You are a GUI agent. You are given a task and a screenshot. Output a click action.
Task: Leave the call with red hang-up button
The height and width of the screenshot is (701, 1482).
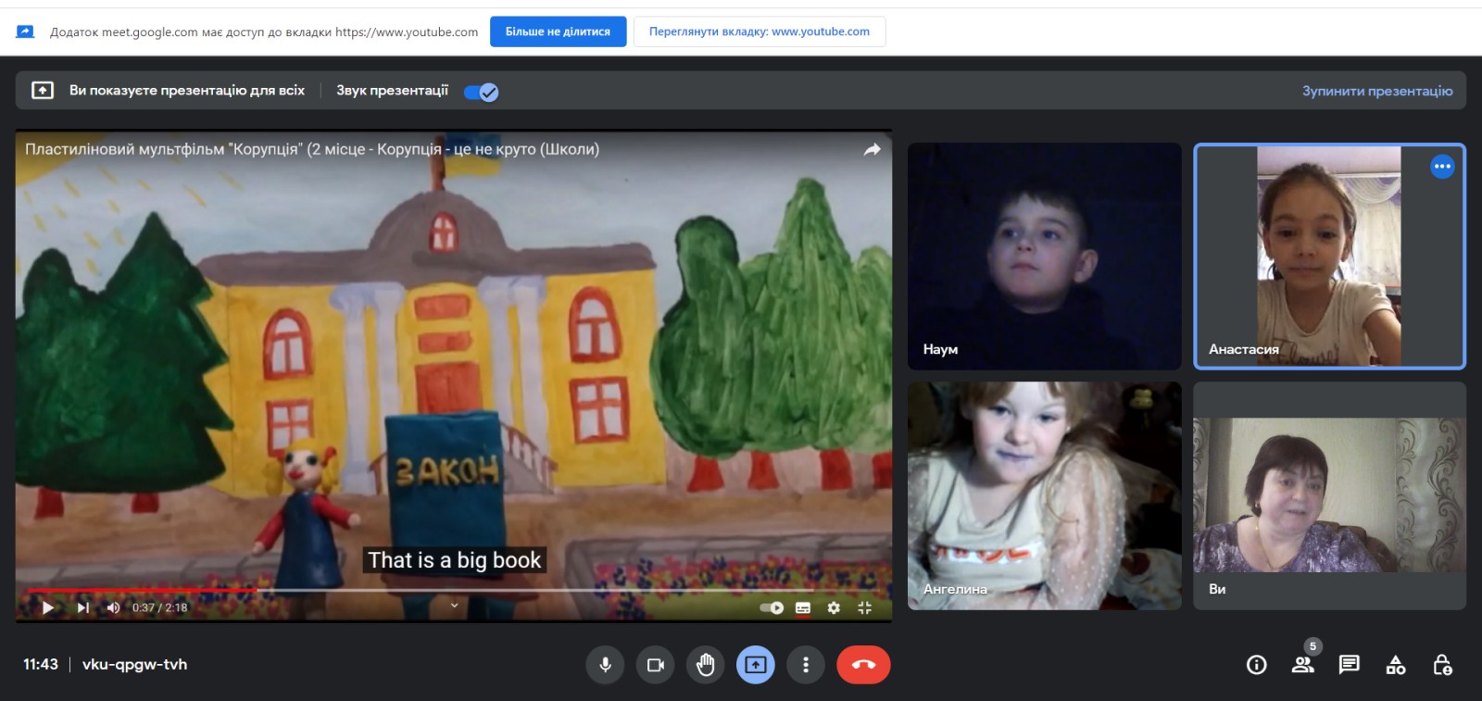coord(863,665)
